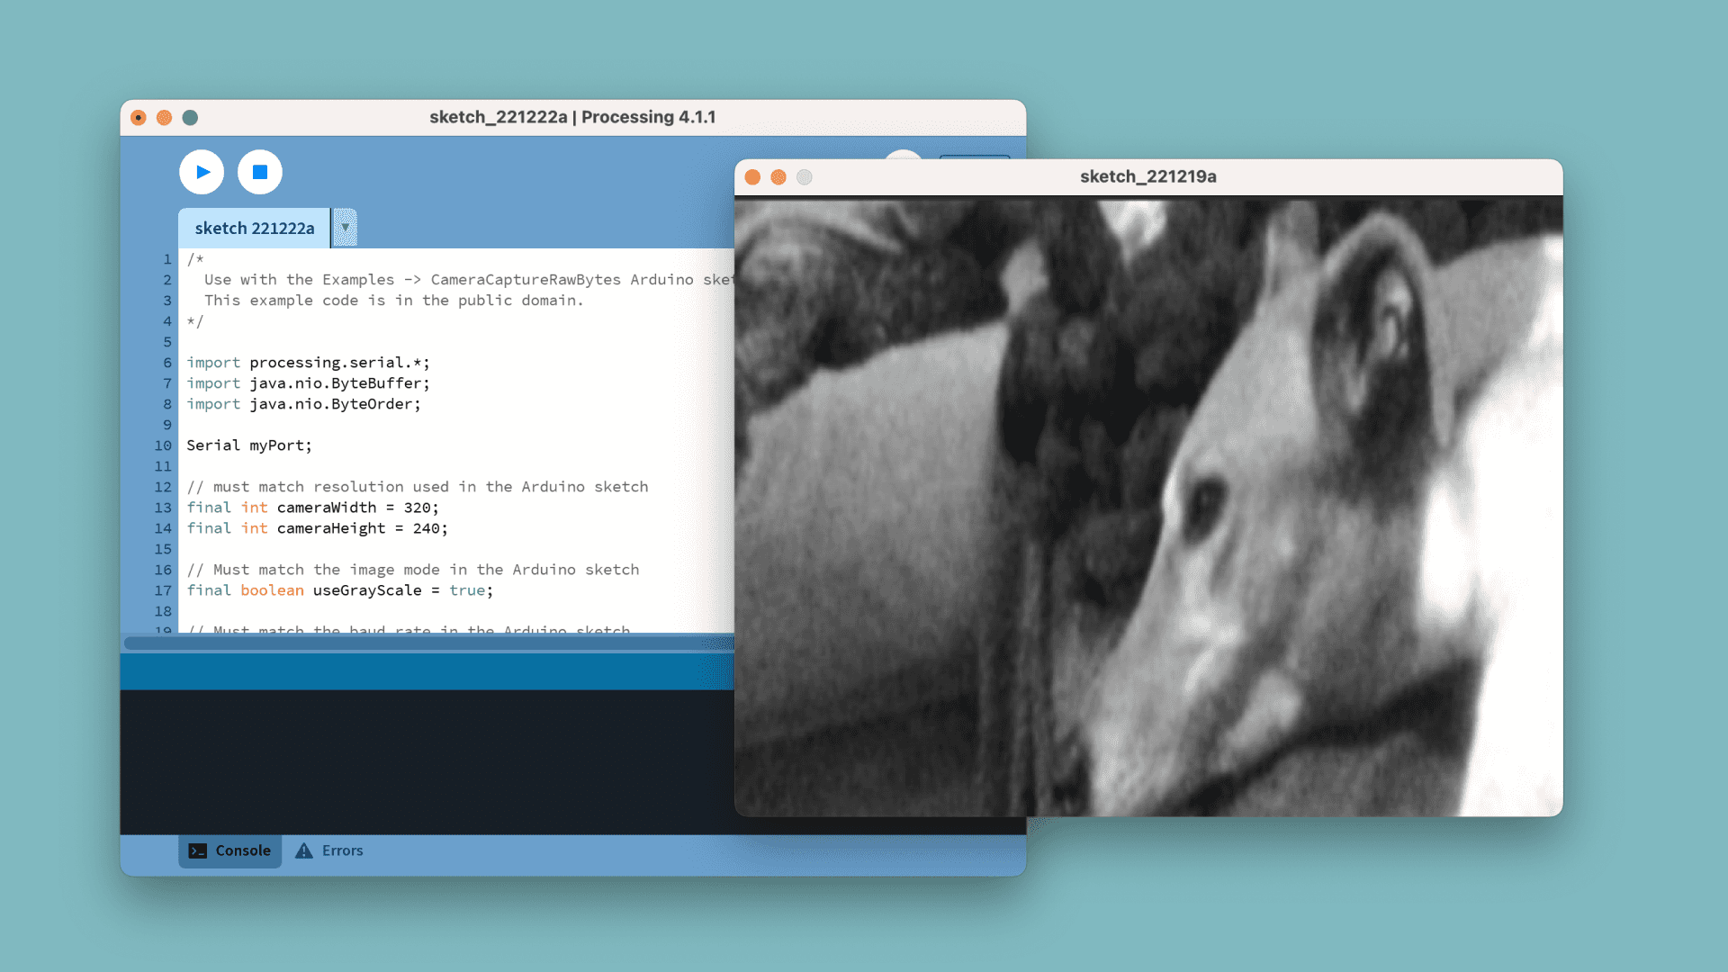Click the sketch_221219a window title bar
Viewport: 1728px width, 972px height.
point(1147,176)
